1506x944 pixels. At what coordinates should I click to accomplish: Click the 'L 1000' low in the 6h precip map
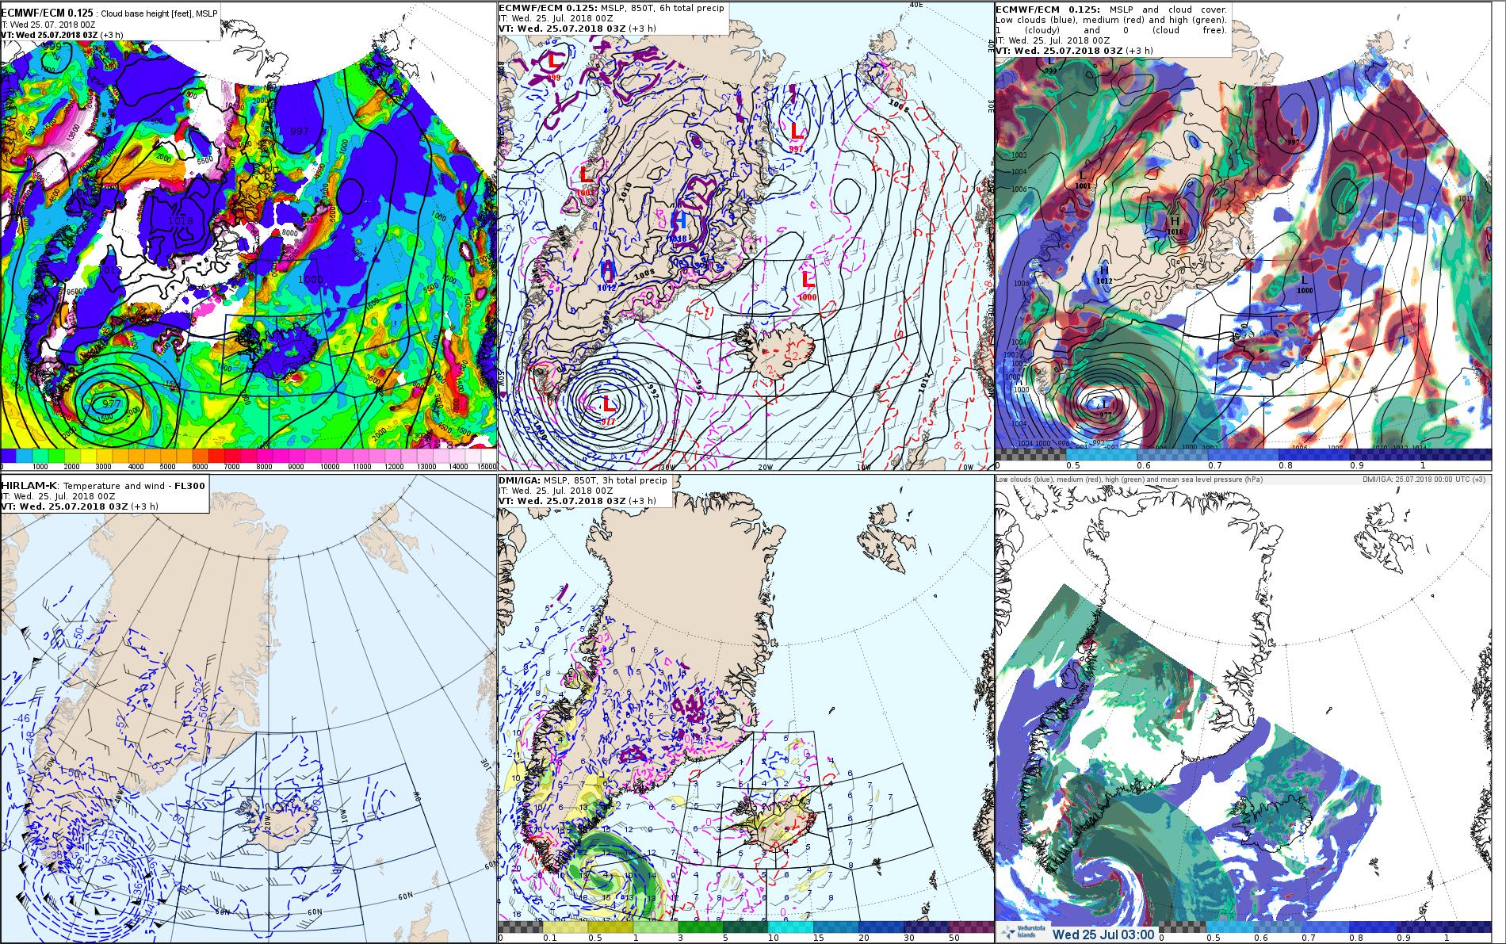click(808, 284)
